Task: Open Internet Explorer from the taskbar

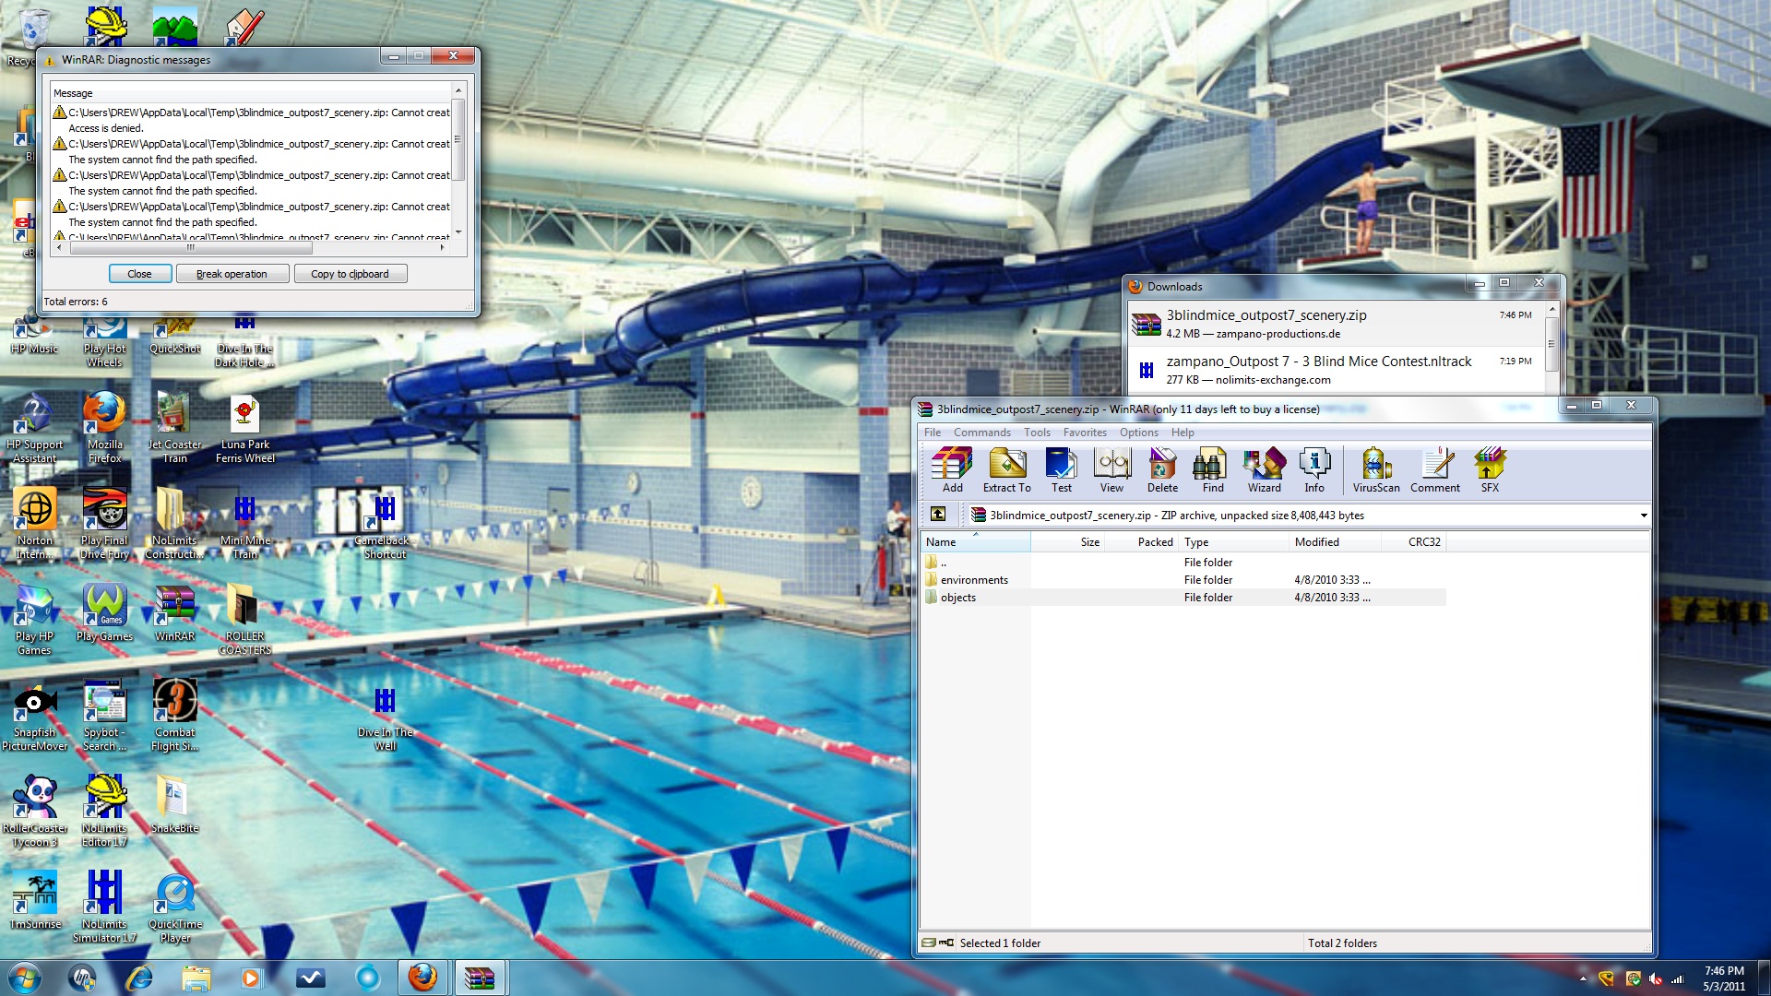Action: [x=139, y=978]
